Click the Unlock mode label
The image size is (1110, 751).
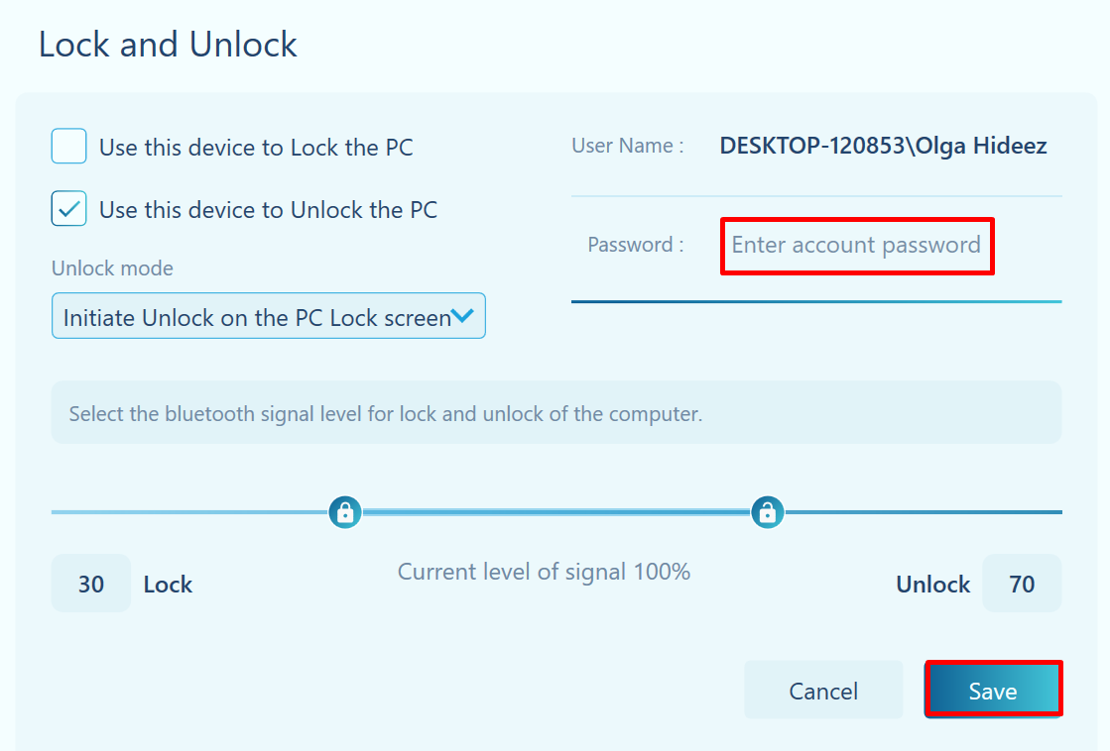pos(112,268)
